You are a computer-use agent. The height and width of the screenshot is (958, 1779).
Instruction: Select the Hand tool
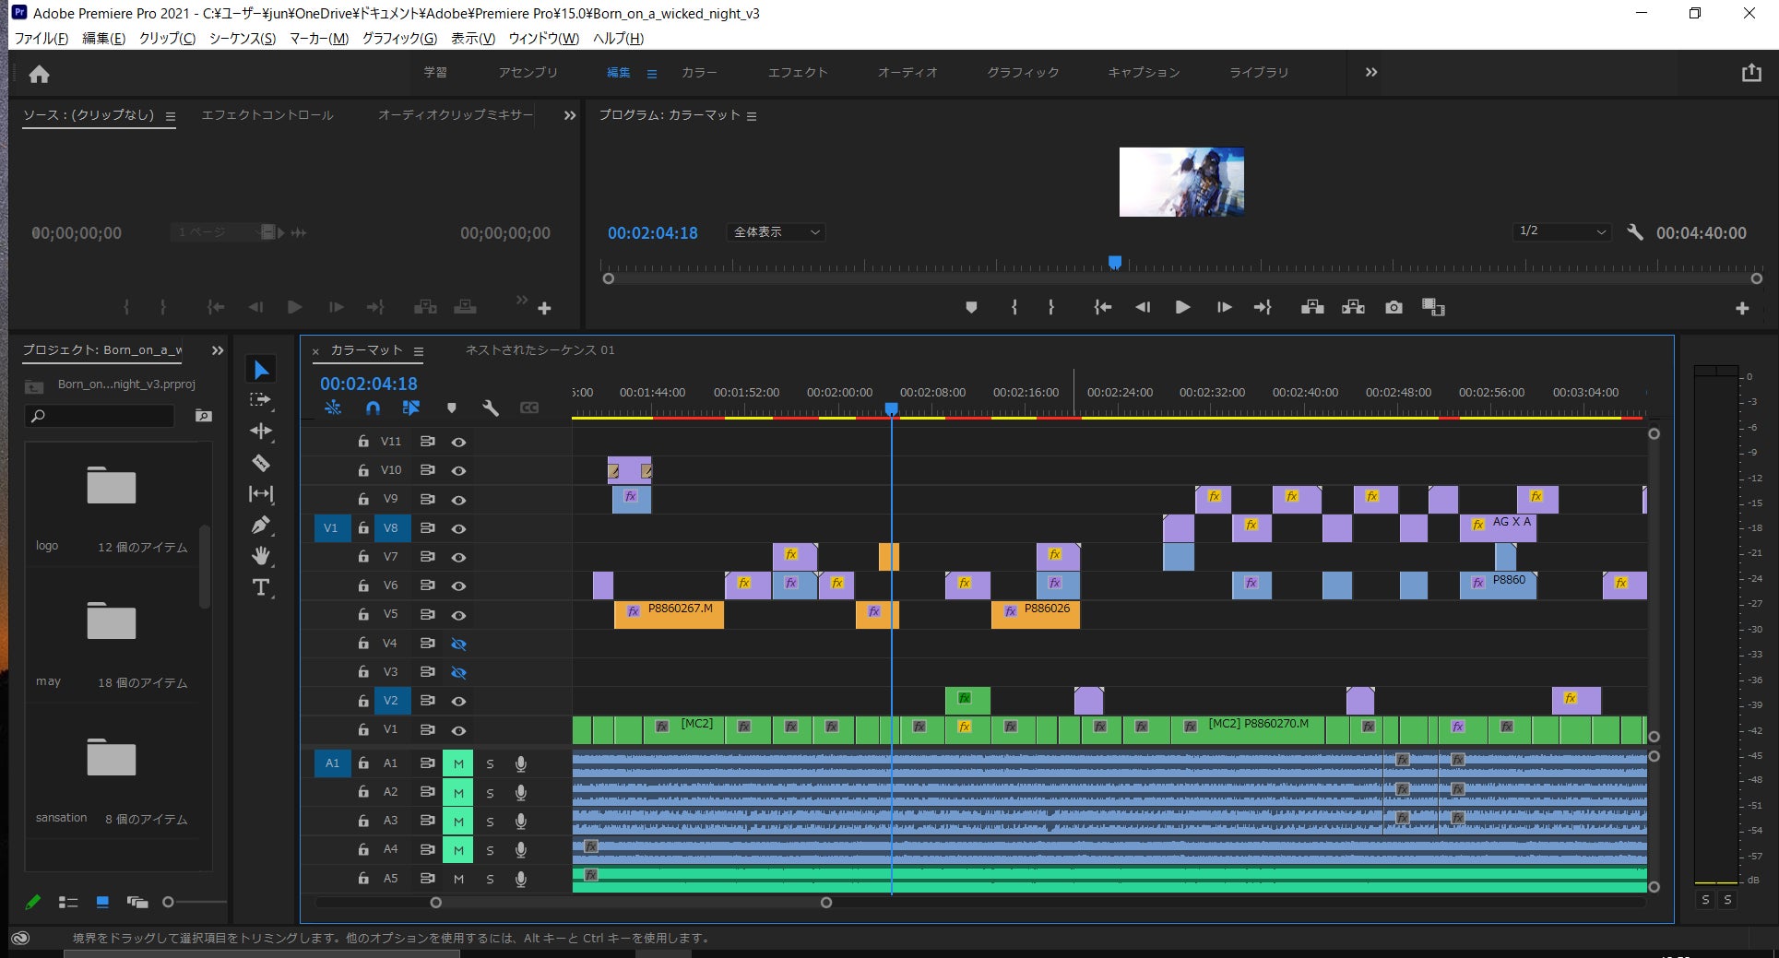point(261,556)
